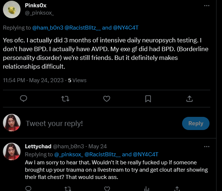
Task: Retweet the PinksOx tweet
Action: [65, 99]
